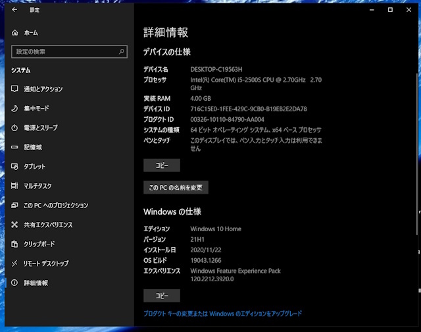Minimize the Settings window
421x332 pixels.
pos(372,10)
